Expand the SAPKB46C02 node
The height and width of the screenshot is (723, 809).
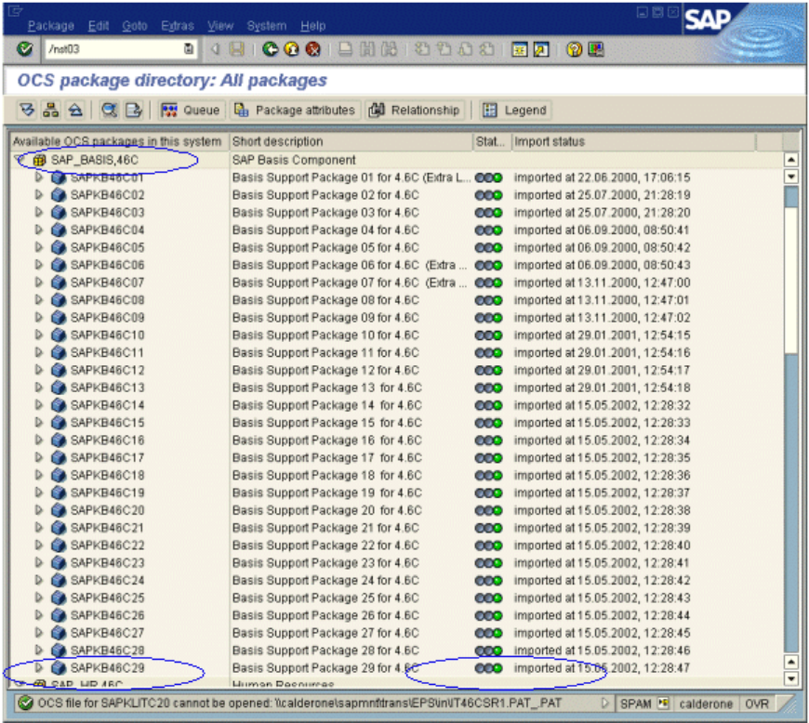point(39,194)
